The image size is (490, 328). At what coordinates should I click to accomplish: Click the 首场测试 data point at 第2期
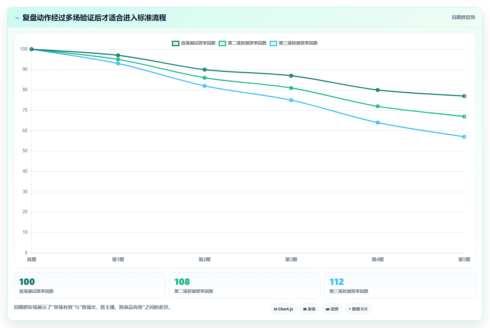(205, 70)
